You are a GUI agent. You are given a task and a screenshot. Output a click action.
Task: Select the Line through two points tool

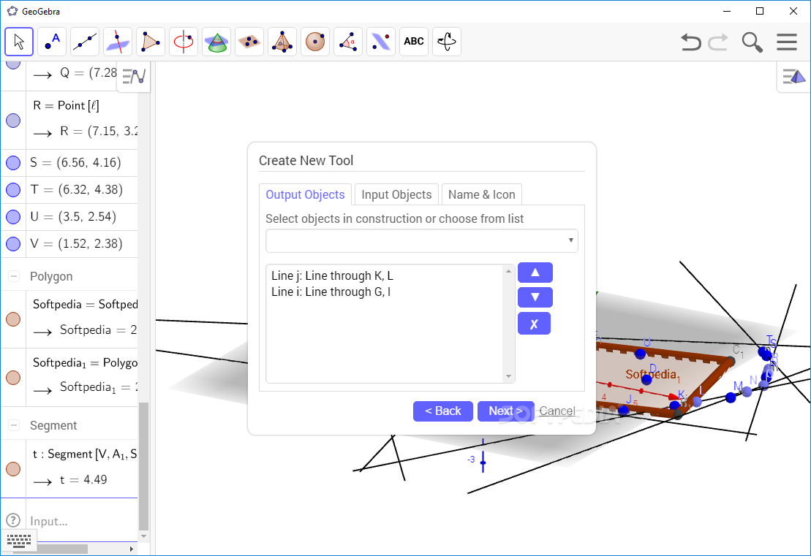[x=85, y=42]
